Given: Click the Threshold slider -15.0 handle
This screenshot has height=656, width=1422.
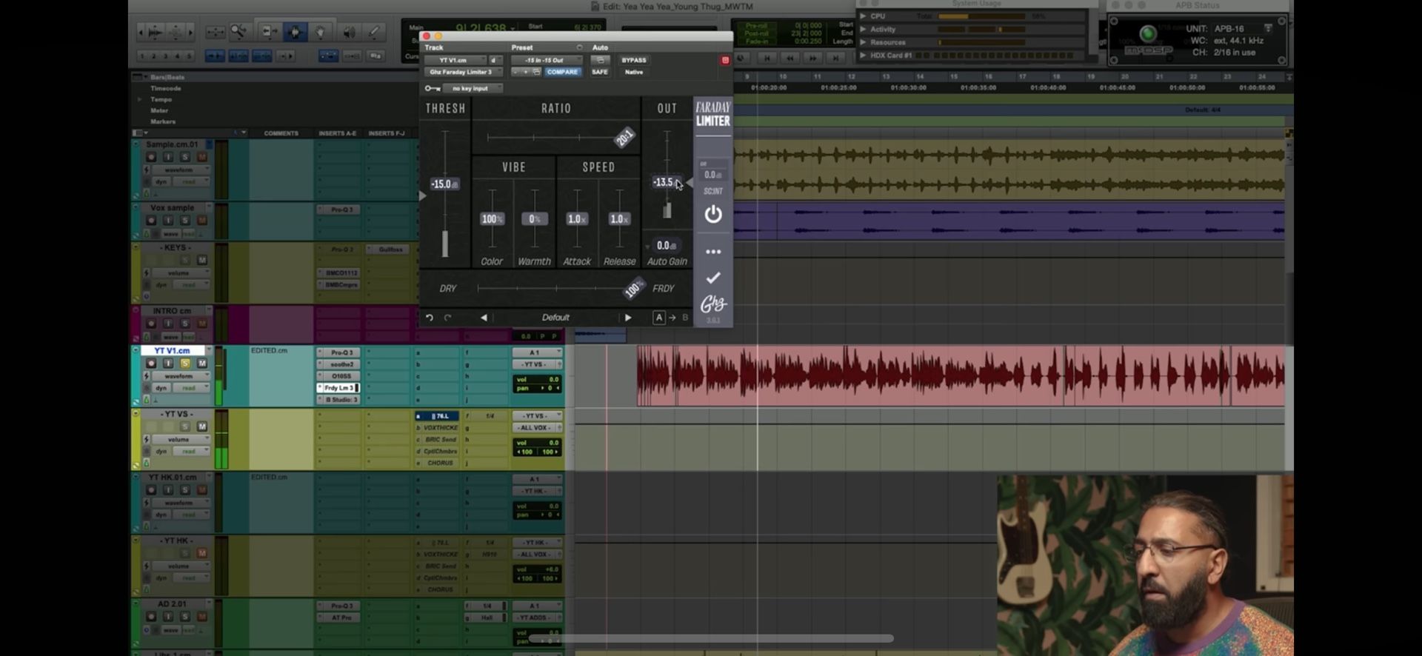Looking at the screenshot, I should 444,184.
